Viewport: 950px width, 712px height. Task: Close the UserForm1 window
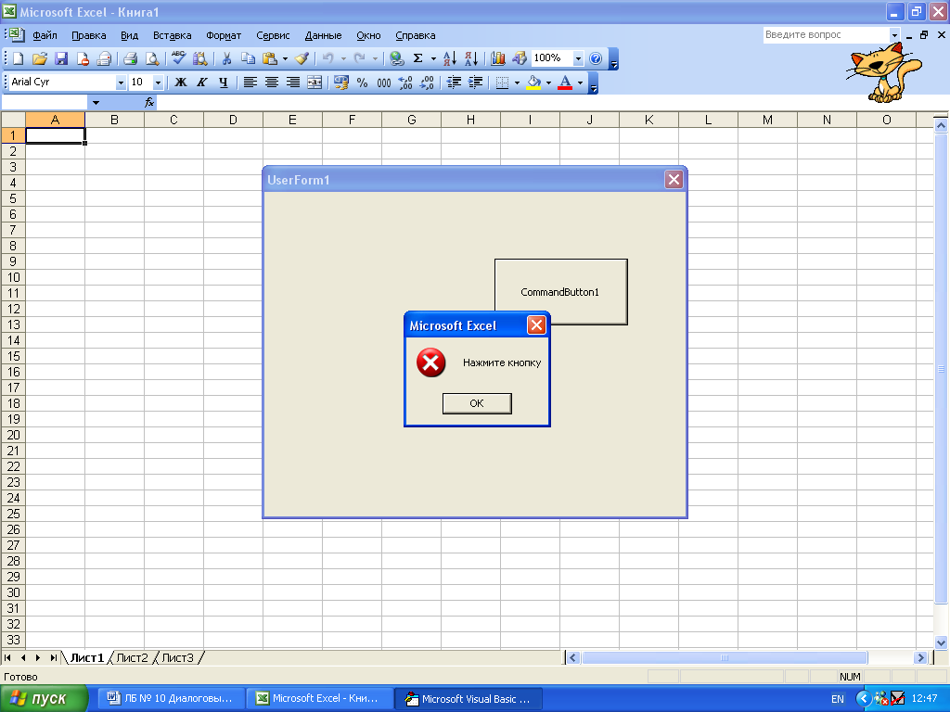(x=674, y=179)
